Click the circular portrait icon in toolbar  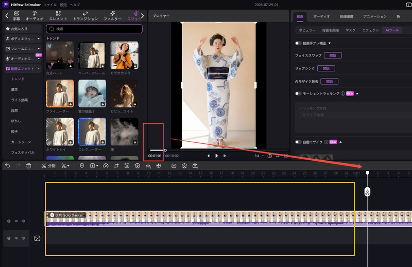(184, 166)
